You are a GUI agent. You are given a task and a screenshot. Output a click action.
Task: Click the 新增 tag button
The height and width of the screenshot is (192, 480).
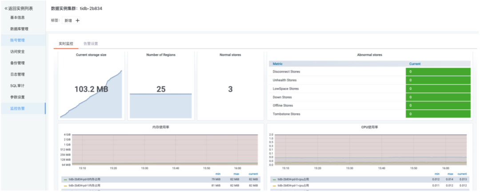pyautogui.click(x=68, y=20)
